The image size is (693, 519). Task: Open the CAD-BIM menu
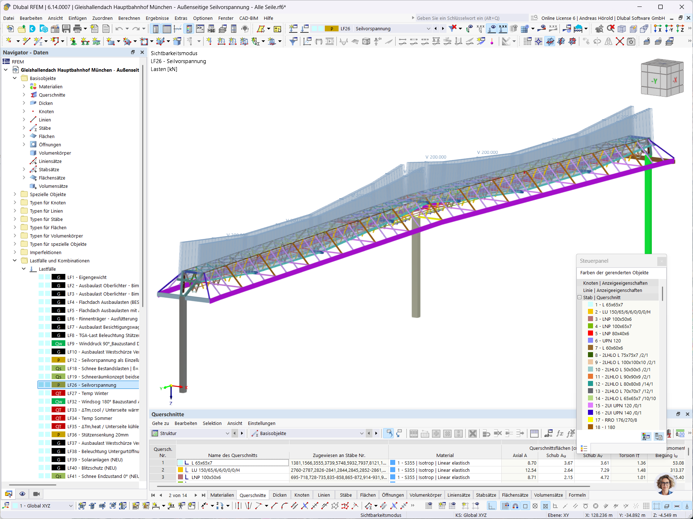point(249,18)
